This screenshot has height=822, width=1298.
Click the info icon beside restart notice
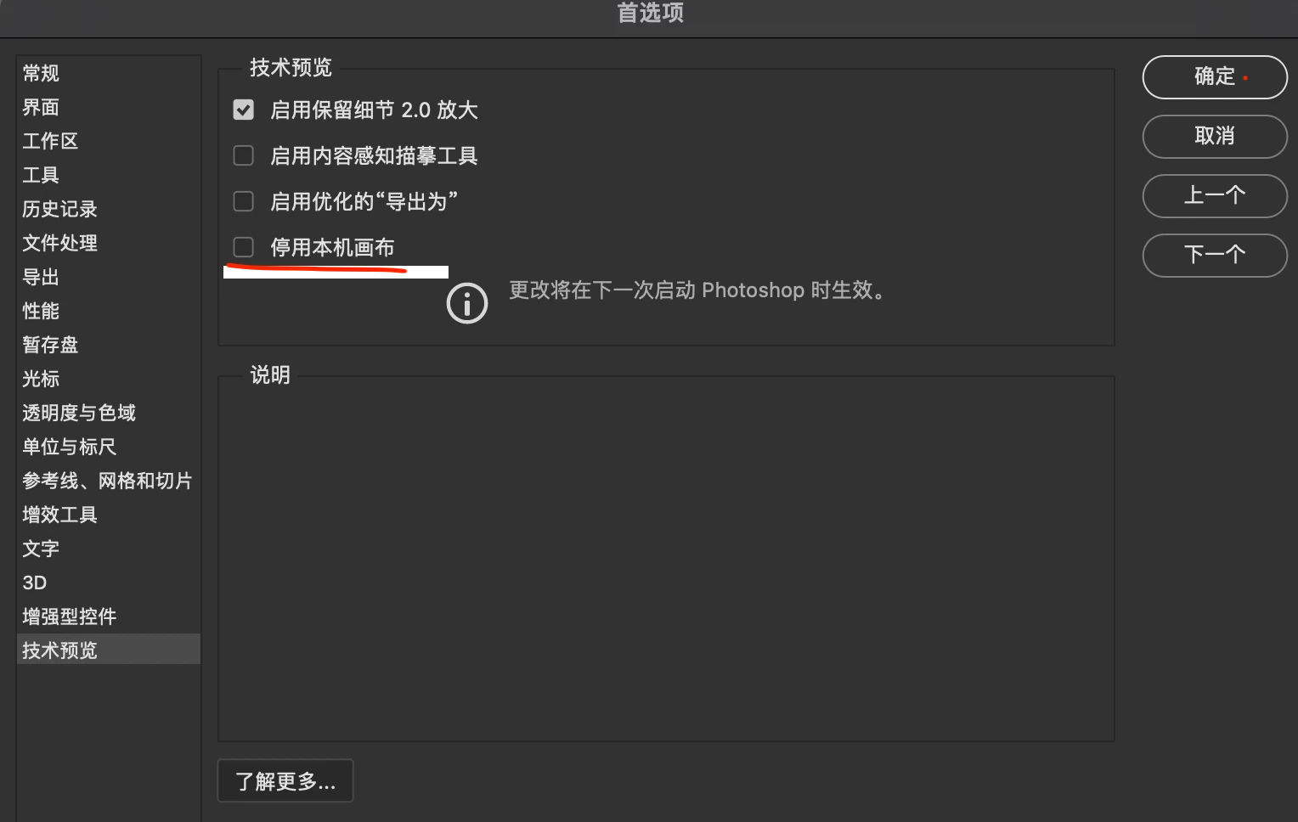click(x=467, y=303)
